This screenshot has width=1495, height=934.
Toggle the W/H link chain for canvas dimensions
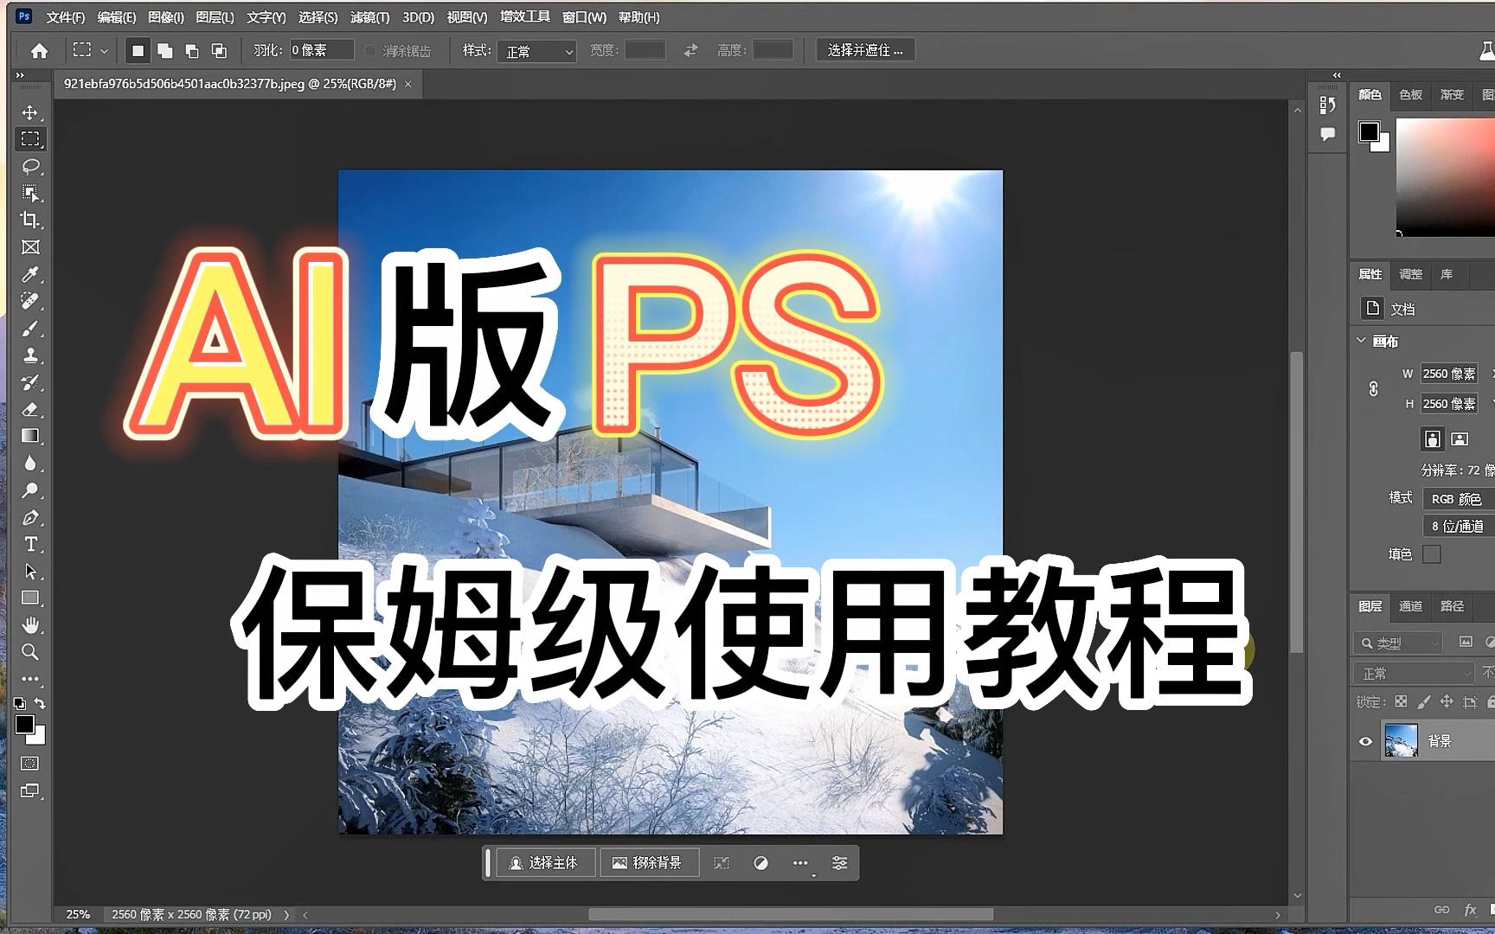pos(1374,388)
